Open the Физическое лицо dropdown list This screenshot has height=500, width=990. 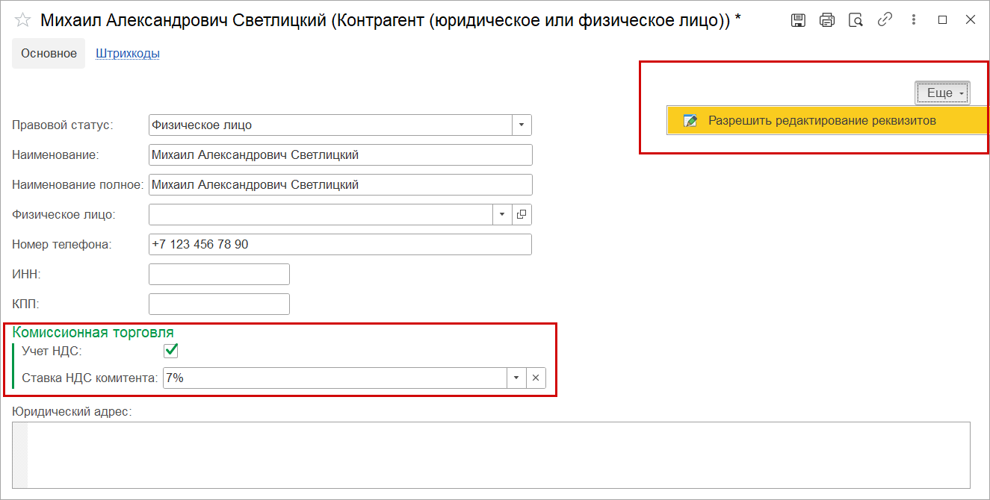coord(502,215)
